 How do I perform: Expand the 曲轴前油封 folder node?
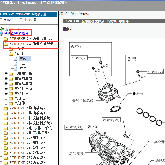point(6,78)
